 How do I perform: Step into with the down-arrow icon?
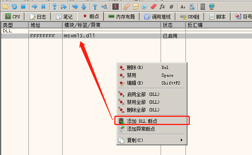click(55, 7)
